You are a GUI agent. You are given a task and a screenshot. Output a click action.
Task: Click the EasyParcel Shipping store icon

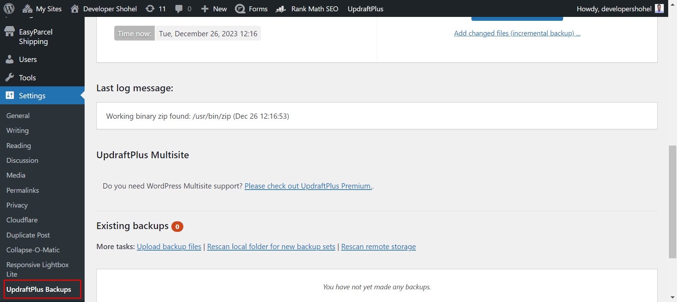click(10, 32)
